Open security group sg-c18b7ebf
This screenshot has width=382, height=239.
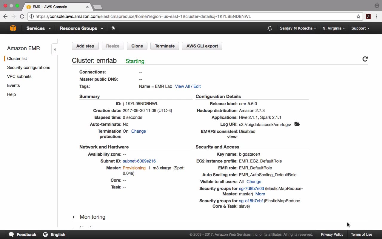(x=251, y=201)
